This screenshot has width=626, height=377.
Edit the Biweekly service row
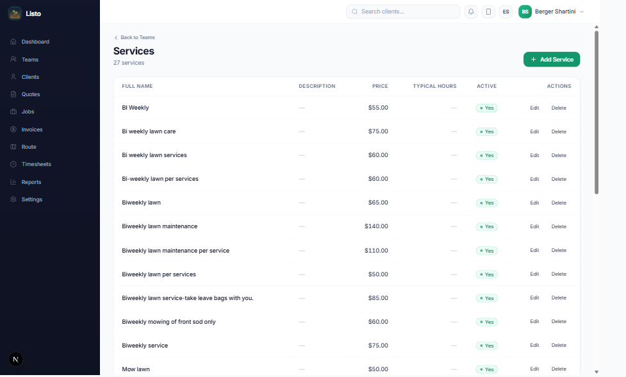pos(534,345)
